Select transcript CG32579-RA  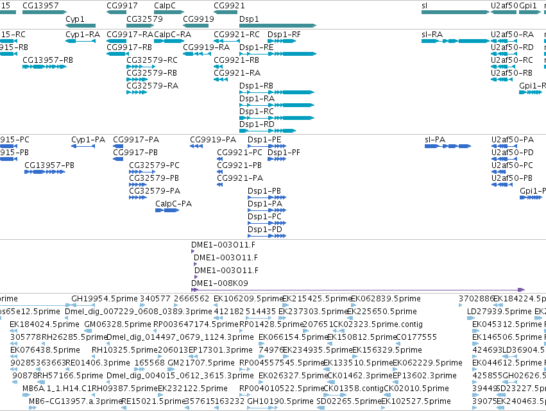pos(152,86)
